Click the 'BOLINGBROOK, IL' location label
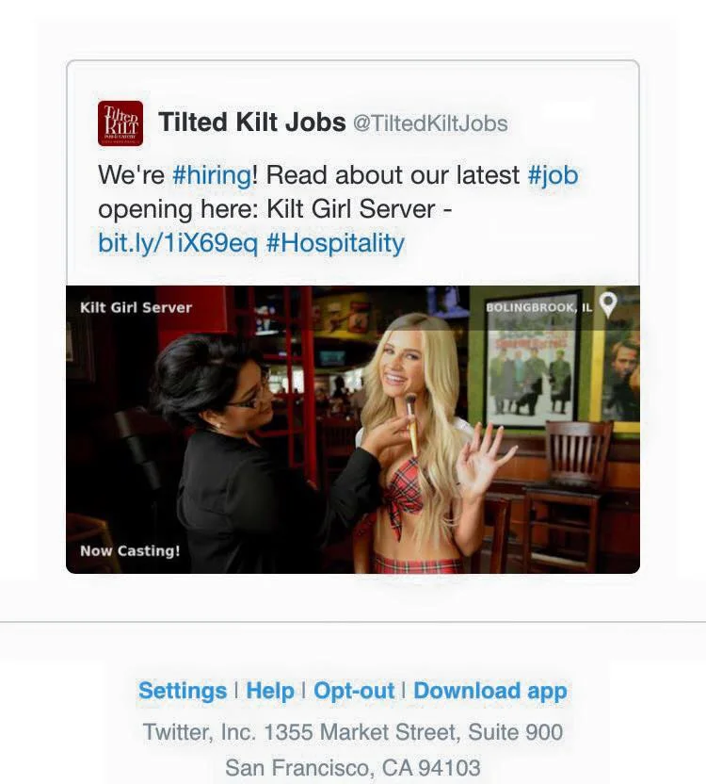706x784 pixels. coord(538,307)
